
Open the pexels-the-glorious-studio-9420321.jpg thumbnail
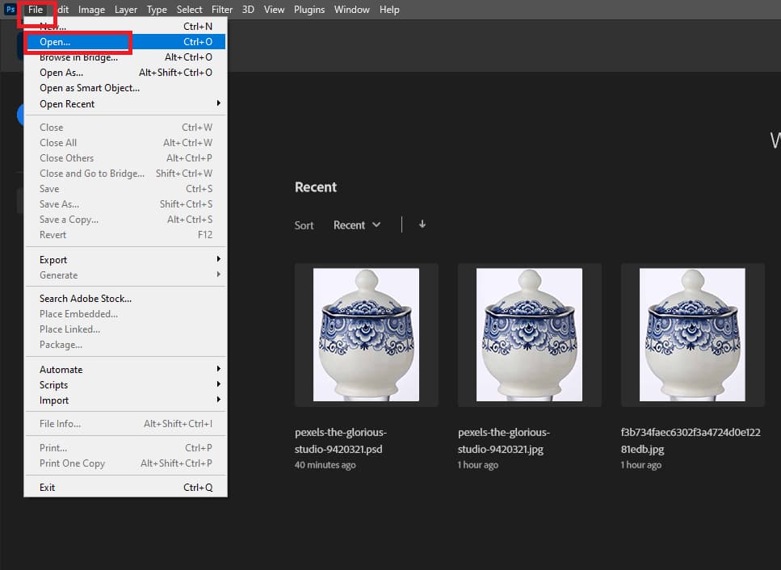tap(529, 334)
